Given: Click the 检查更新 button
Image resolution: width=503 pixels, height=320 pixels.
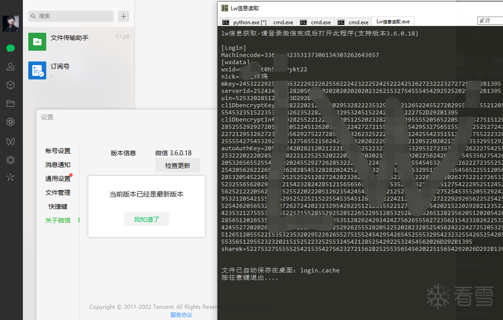Looking at the screenshot, I should pyautogui.click(x=178, y=165).
